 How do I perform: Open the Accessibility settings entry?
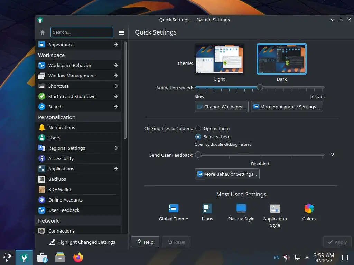(x=78, y=158)
